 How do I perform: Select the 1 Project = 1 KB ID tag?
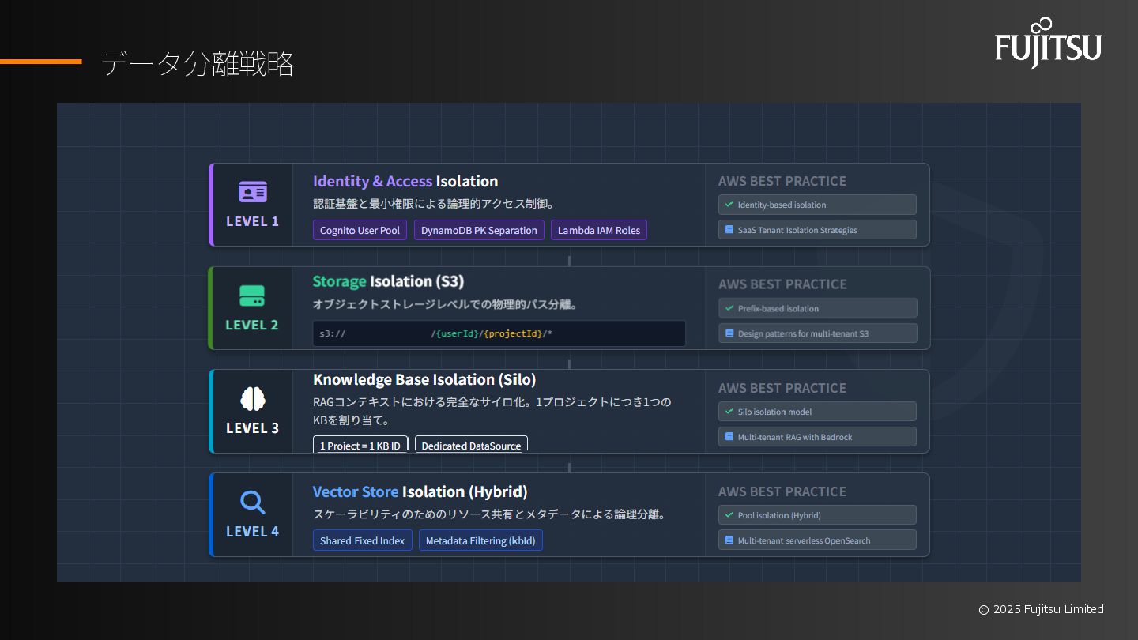[x=360, y=445]
